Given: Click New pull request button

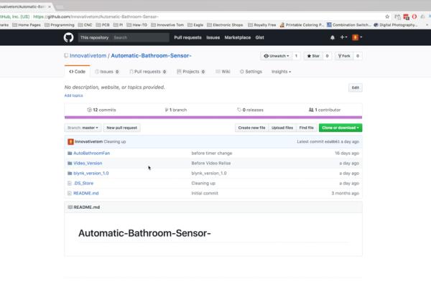Looking at the screenshot, I should click(122, 128).
